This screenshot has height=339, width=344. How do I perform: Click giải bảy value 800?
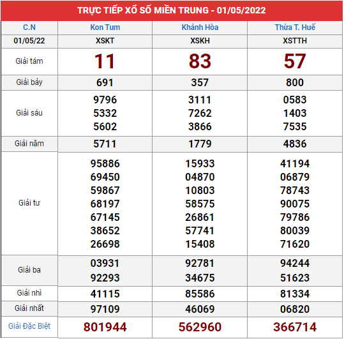295,83
